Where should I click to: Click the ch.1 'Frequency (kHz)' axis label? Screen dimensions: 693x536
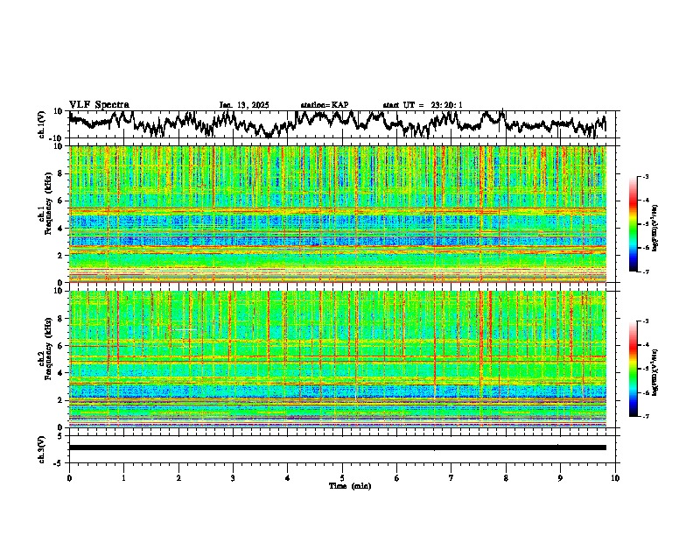(x=48, y=203)
